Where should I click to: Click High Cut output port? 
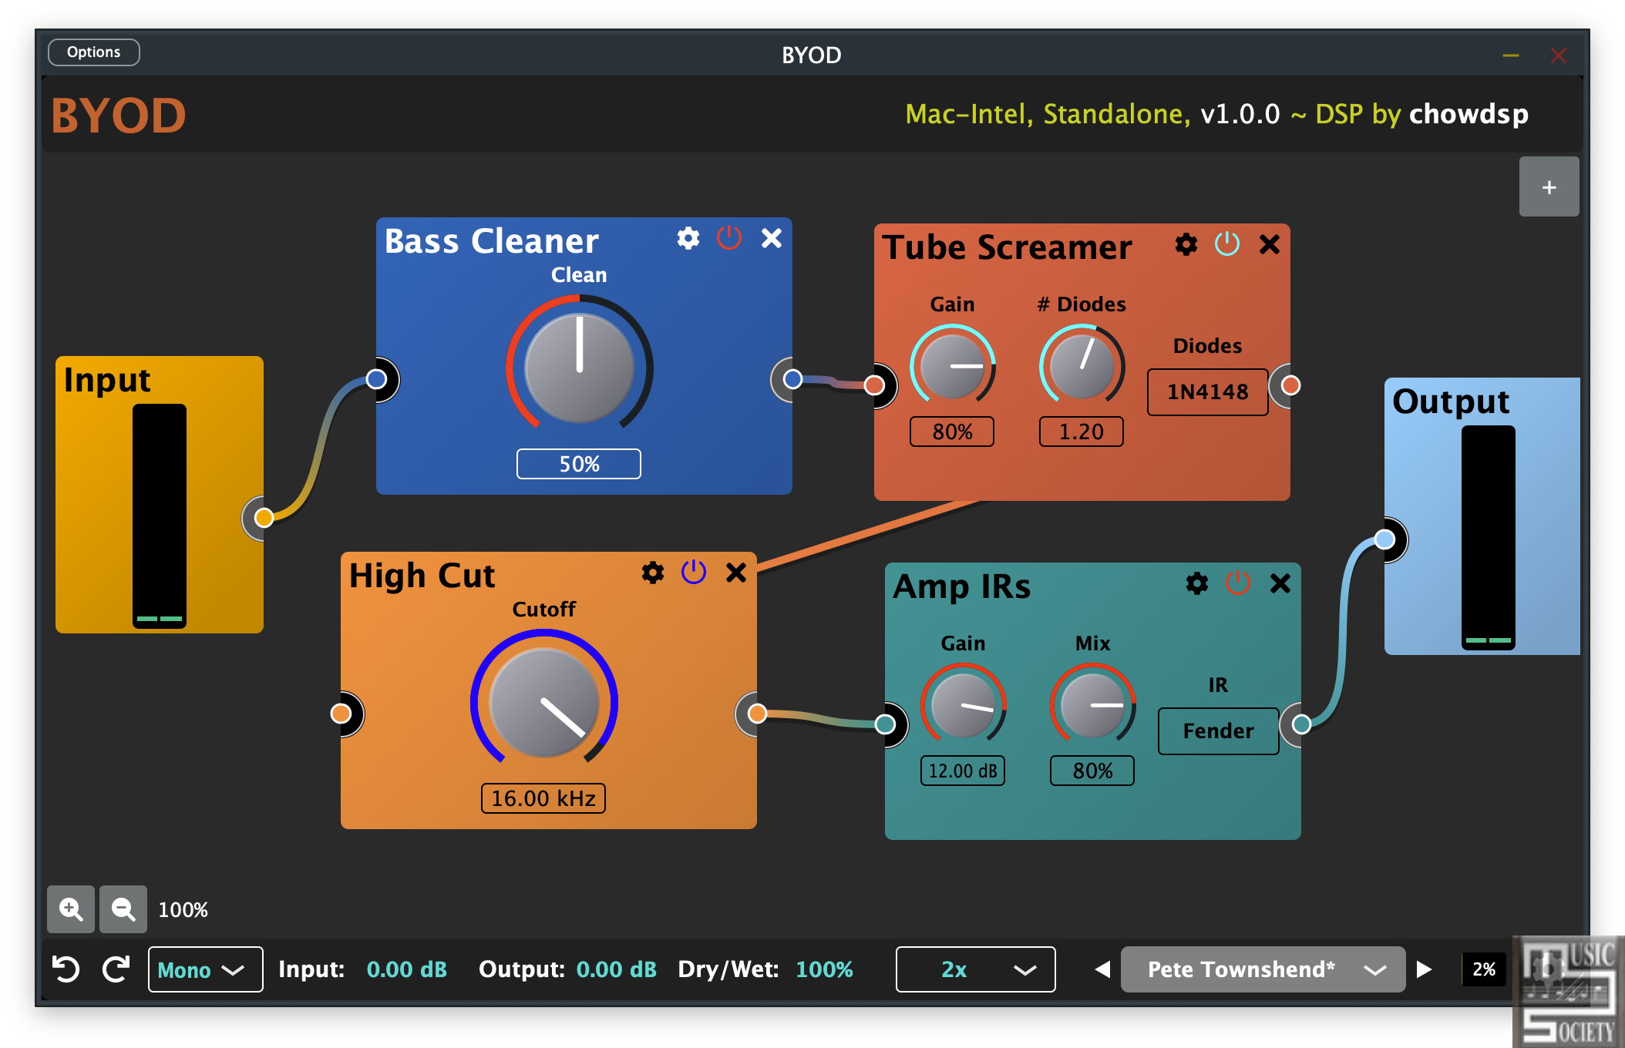tap(757, 714)
